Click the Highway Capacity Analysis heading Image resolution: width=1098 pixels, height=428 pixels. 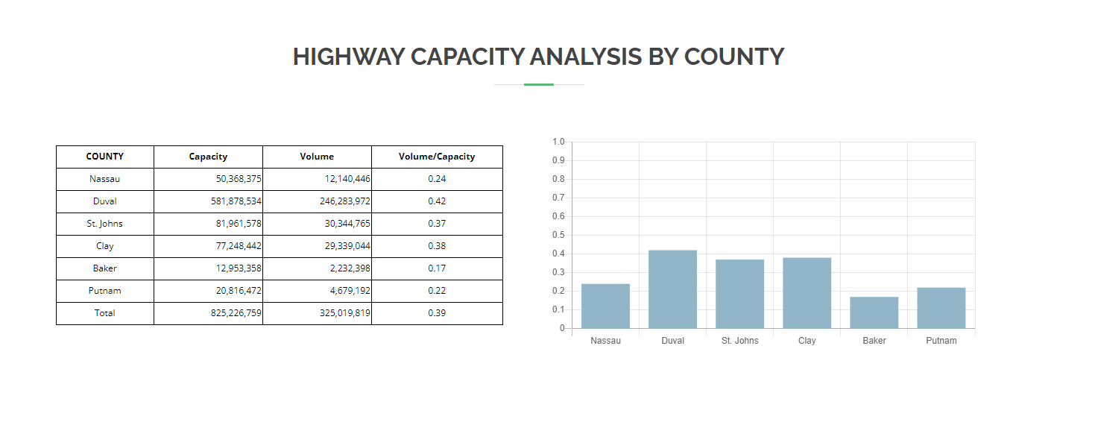coord(538,57)
